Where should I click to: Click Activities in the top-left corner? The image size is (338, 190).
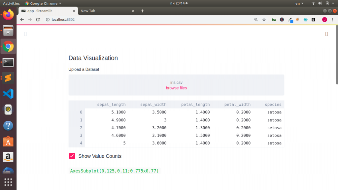[11, 3]
